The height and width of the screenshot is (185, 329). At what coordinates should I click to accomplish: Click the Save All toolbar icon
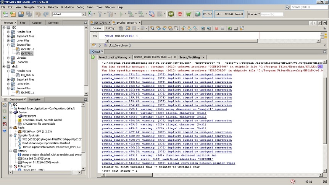pos(29,14)
